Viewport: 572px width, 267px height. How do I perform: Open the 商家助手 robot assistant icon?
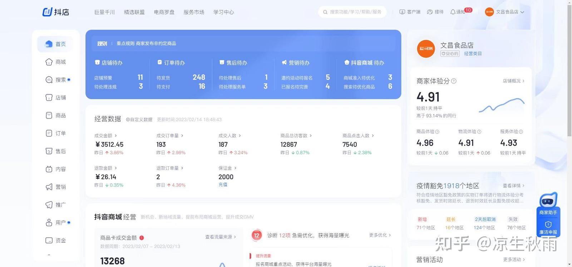point(548,200)
